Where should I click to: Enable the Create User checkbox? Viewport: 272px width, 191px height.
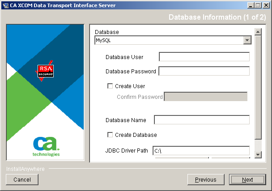point(110,86)
